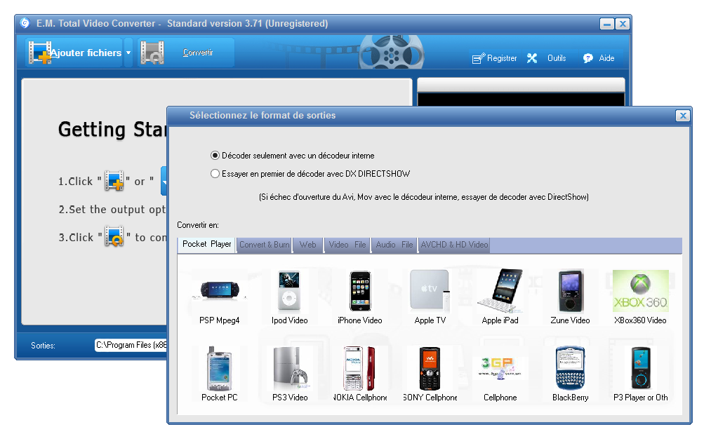The image size is (711, 441).
Task: Switch to the Audio File tab
Action: [x=394, y=245]
